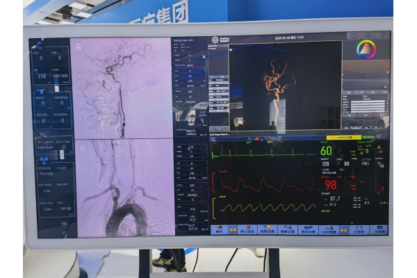This screenshot has width=417, height=278.
Task: Click the heart rate value 60
Action: click(x=326, y=151)
